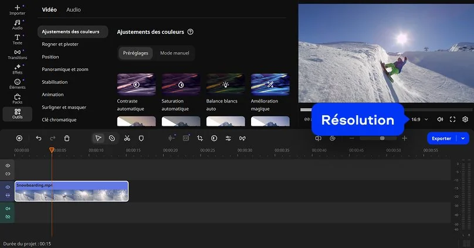Switch to the Vidéo tab
The height and width of the screenshot is (248, 474).
49,9
